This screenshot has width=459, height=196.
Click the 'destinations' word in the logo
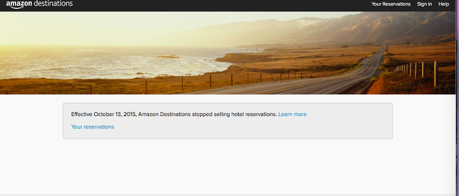54,4
